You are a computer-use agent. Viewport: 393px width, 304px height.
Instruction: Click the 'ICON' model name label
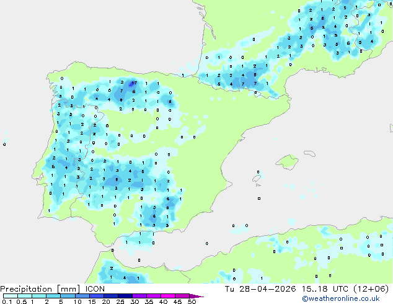click(95, 289)
